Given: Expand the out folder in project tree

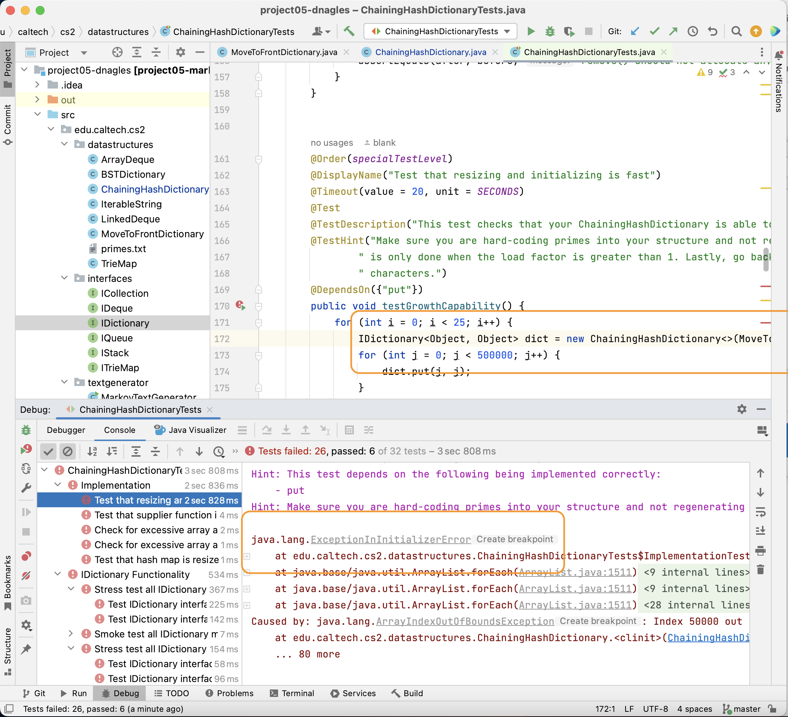Looking at the screenshot, I should click(37, 100).
